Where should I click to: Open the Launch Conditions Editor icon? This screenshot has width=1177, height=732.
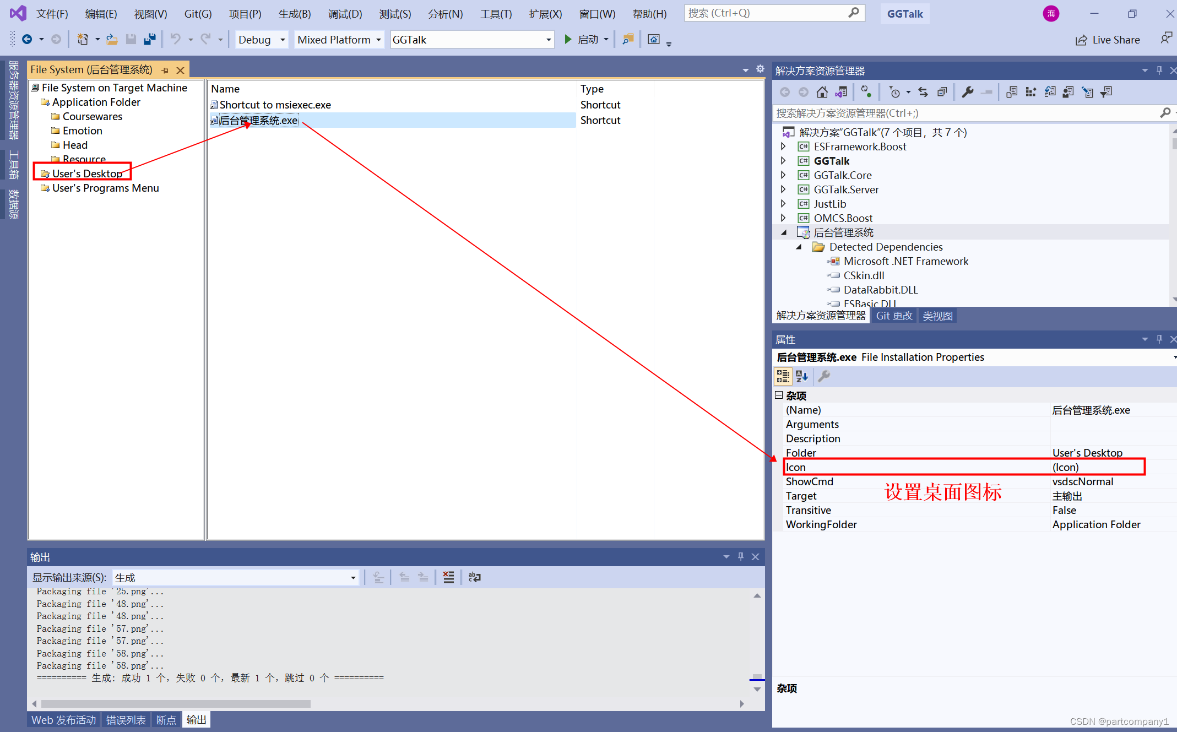pyautogui.click(x=1107, y=92)
